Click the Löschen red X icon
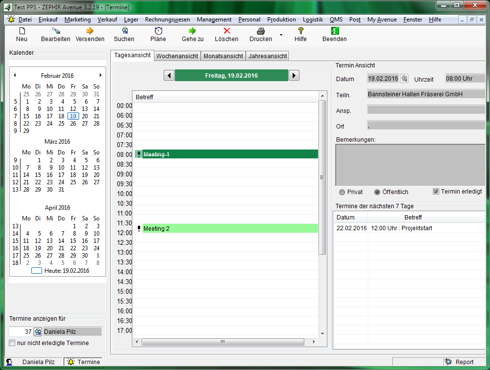 pyautogui.click(x=227, y=31)
